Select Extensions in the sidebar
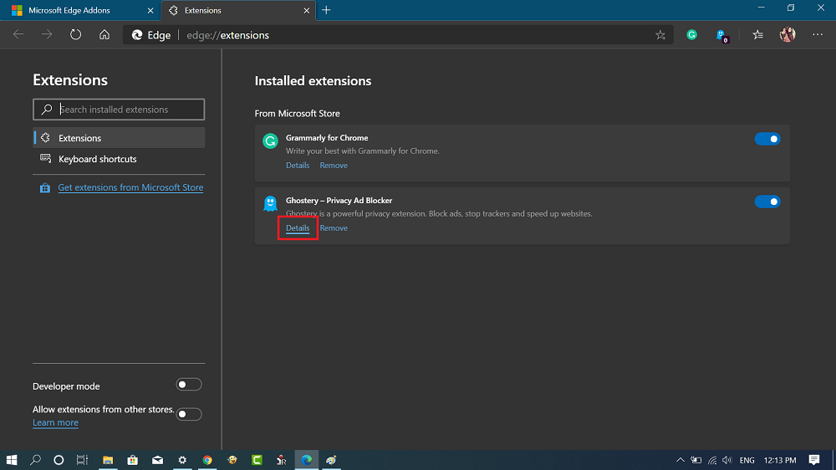Image resolution: width=836 pixels, height=470 pixels. click(x=119, y=138)
